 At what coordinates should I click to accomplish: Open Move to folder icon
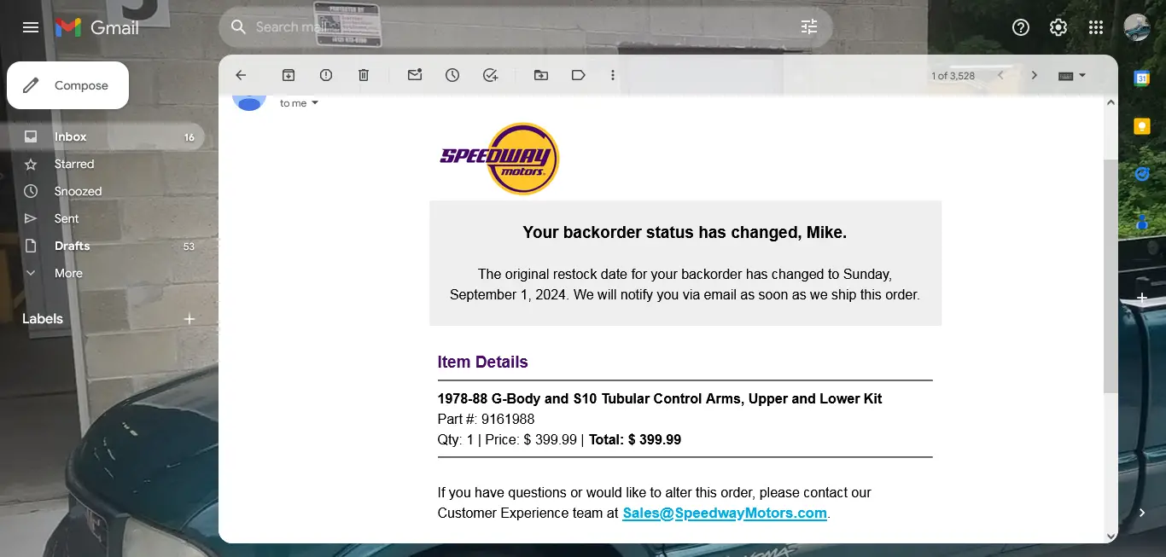tap(541, 75)
